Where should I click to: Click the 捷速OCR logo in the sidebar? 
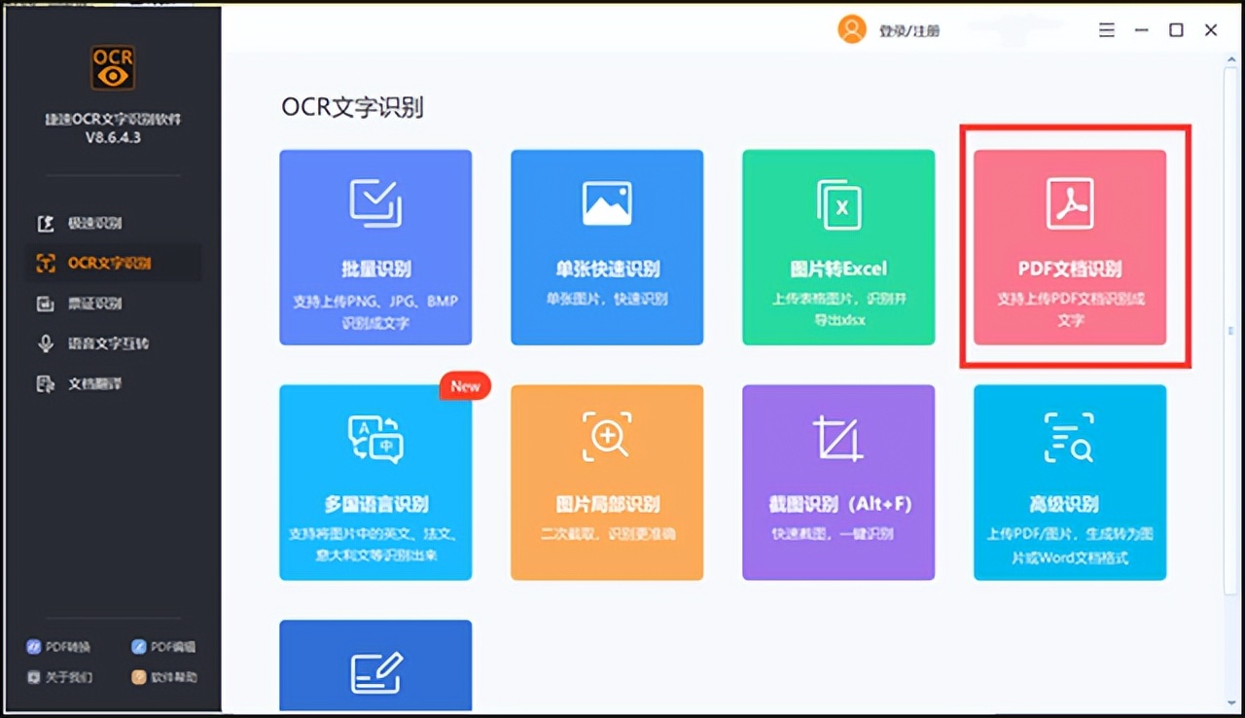pyautogui.click(x=111, y=67)
